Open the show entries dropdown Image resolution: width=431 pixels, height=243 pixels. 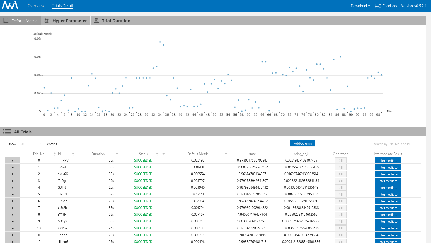pos(31,144)
